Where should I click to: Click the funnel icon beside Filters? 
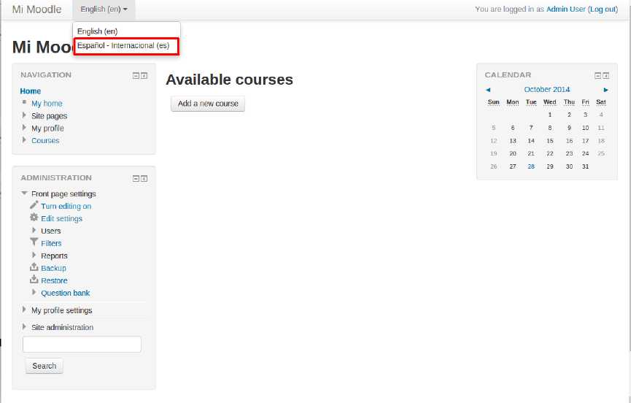34,242
